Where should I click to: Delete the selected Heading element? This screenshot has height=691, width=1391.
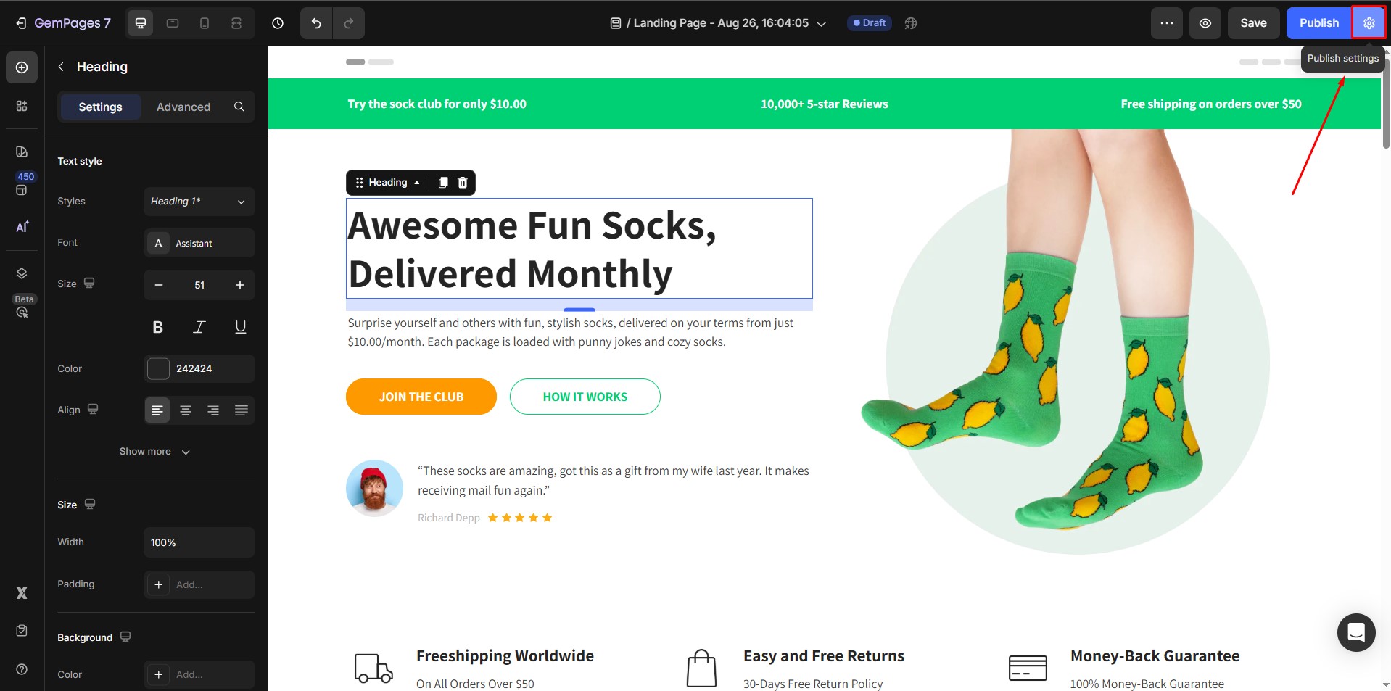pos(463,183)
